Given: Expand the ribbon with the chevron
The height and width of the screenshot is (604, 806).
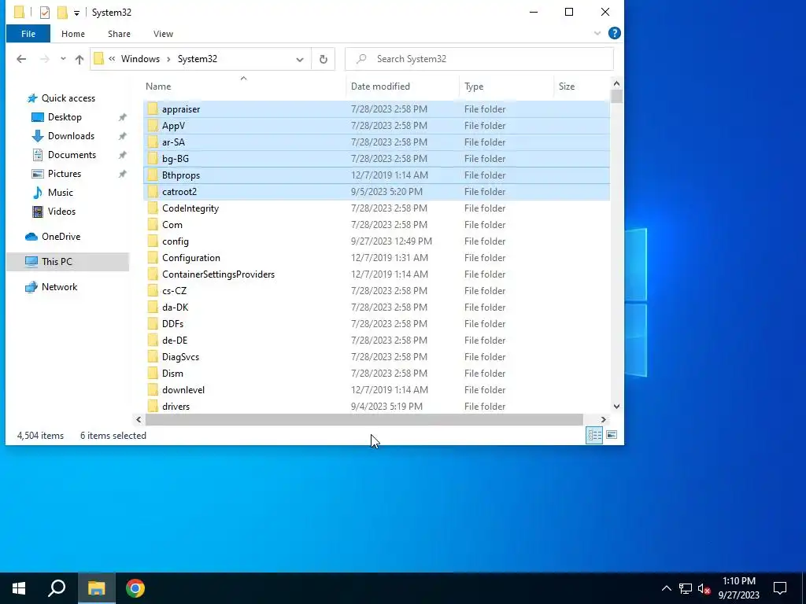Looking at the screenshot, I should [x=597, y=33].
